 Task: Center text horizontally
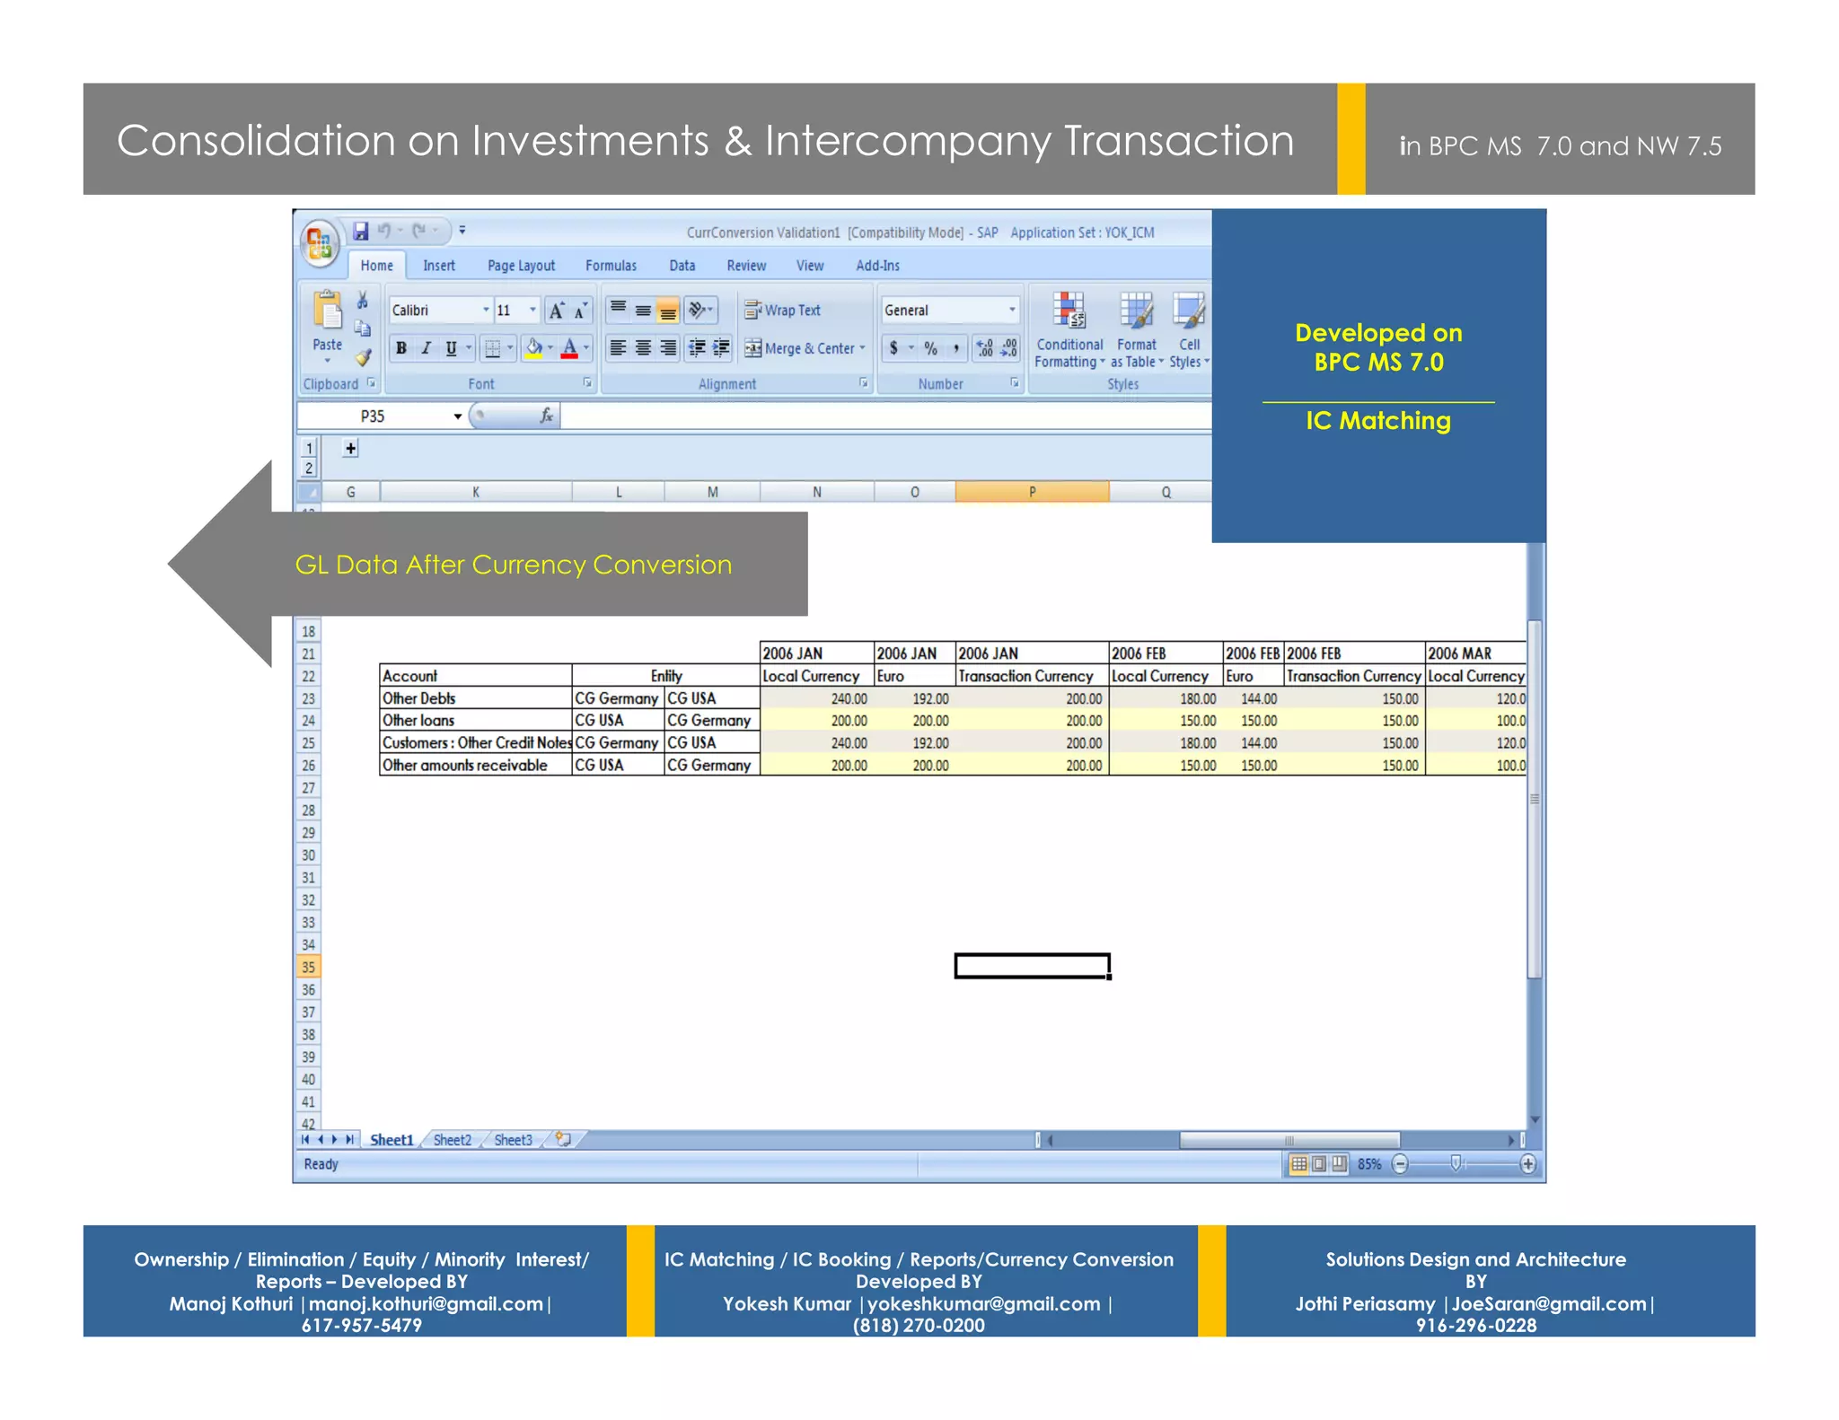[x=643, y=347]
